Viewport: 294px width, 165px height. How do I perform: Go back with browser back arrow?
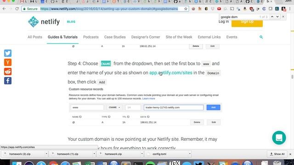(4, 9)
